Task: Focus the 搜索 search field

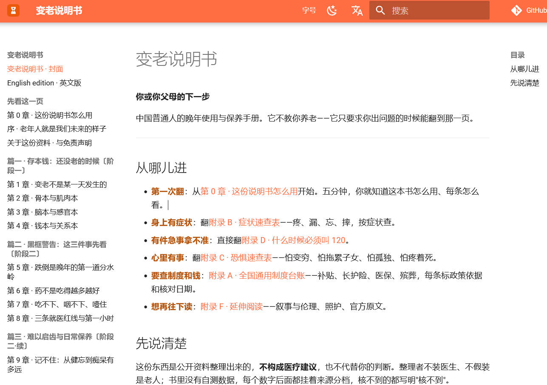Action: [429, 10]
